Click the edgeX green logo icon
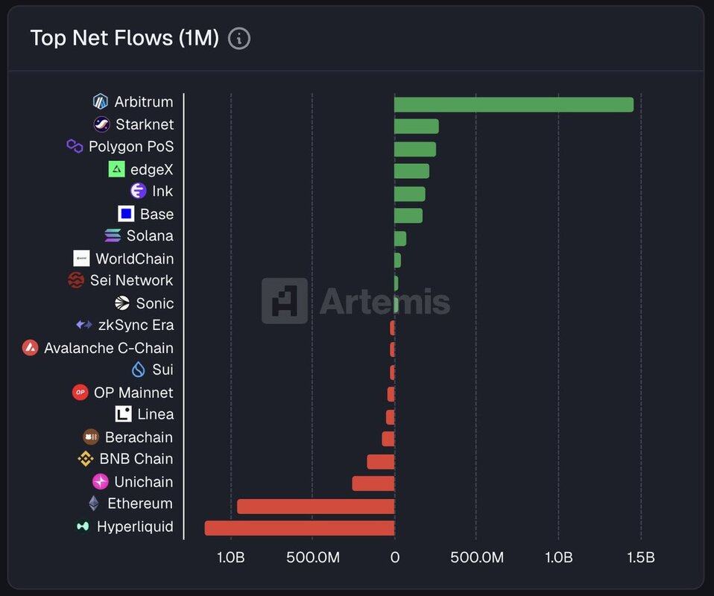The image size is (714, 596). tap(116, 169)
